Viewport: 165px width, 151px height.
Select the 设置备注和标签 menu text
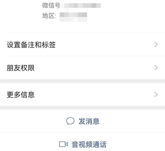pos(31,45)
